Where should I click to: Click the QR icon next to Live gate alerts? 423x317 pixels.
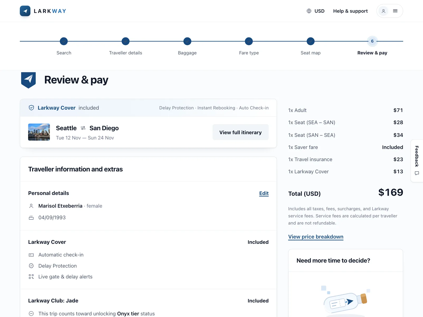pos(31,277)
